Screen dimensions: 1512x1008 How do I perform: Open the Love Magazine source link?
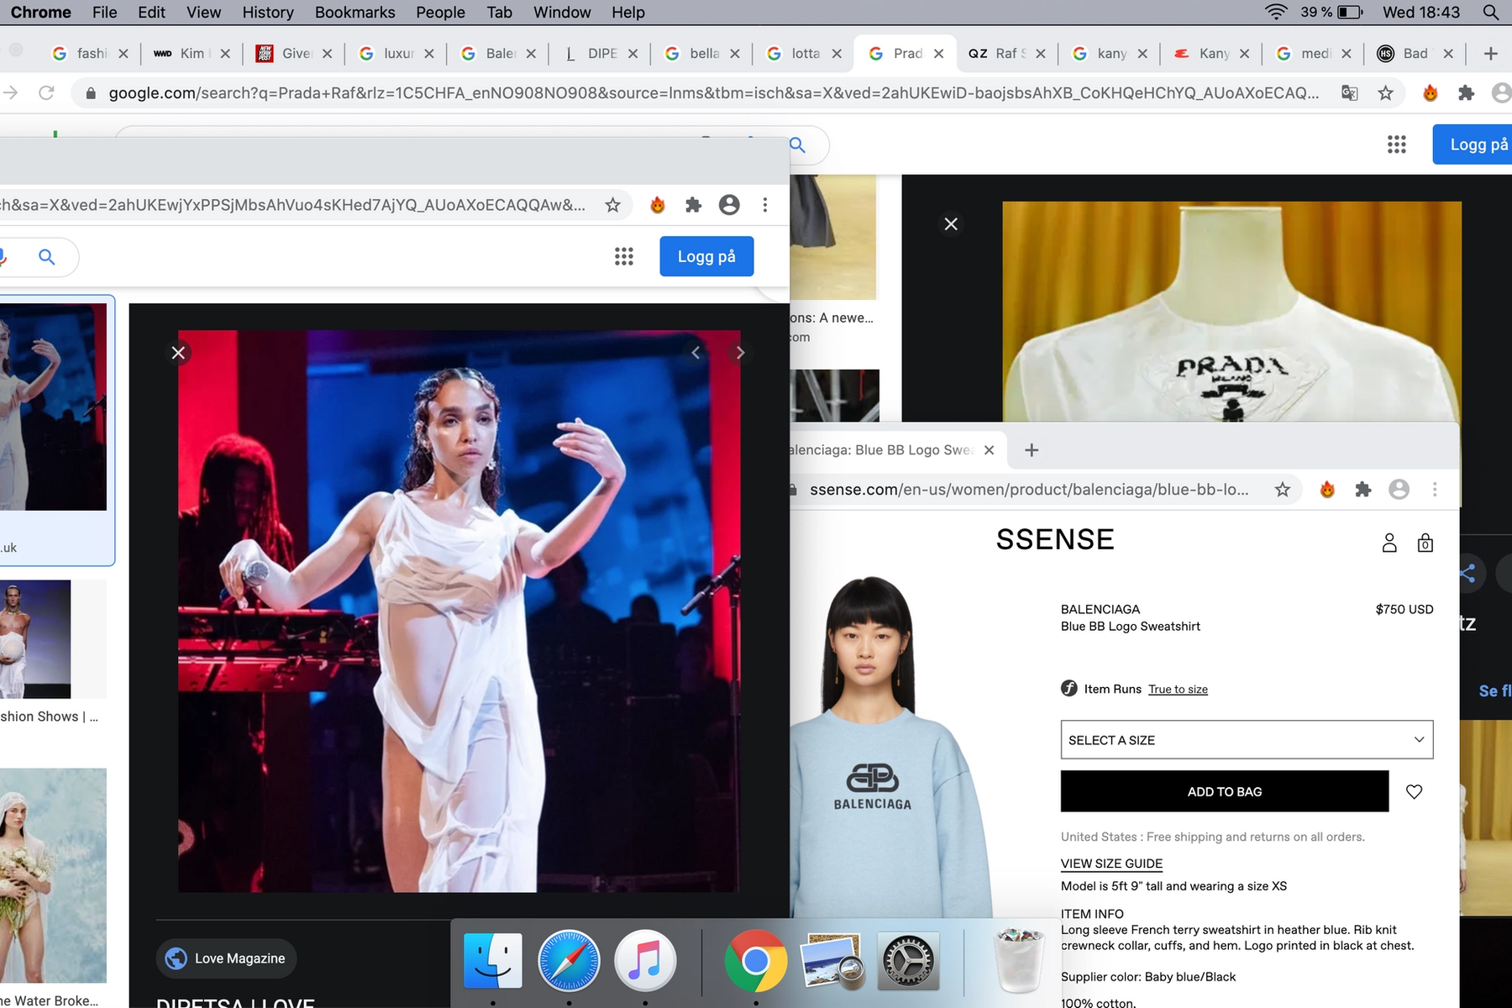226,958
